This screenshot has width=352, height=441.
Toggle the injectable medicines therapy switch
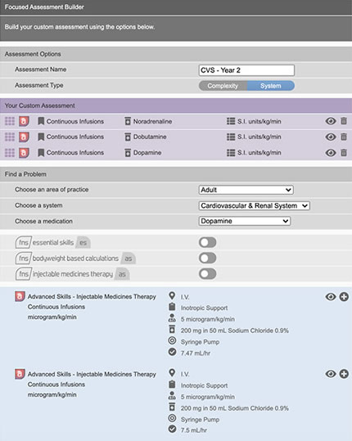coord(208,274)
